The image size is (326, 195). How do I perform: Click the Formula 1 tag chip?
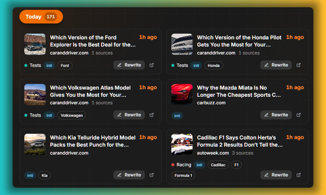pos(183,175)
